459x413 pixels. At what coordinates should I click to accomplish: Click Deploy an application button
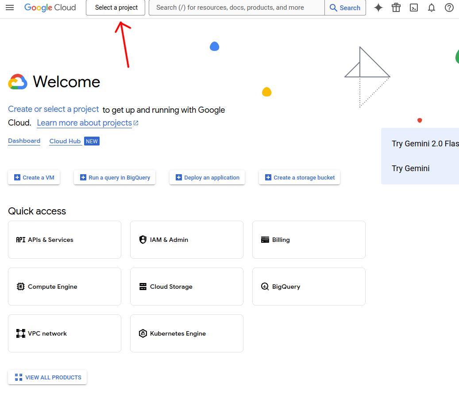[x=207, y=178]
